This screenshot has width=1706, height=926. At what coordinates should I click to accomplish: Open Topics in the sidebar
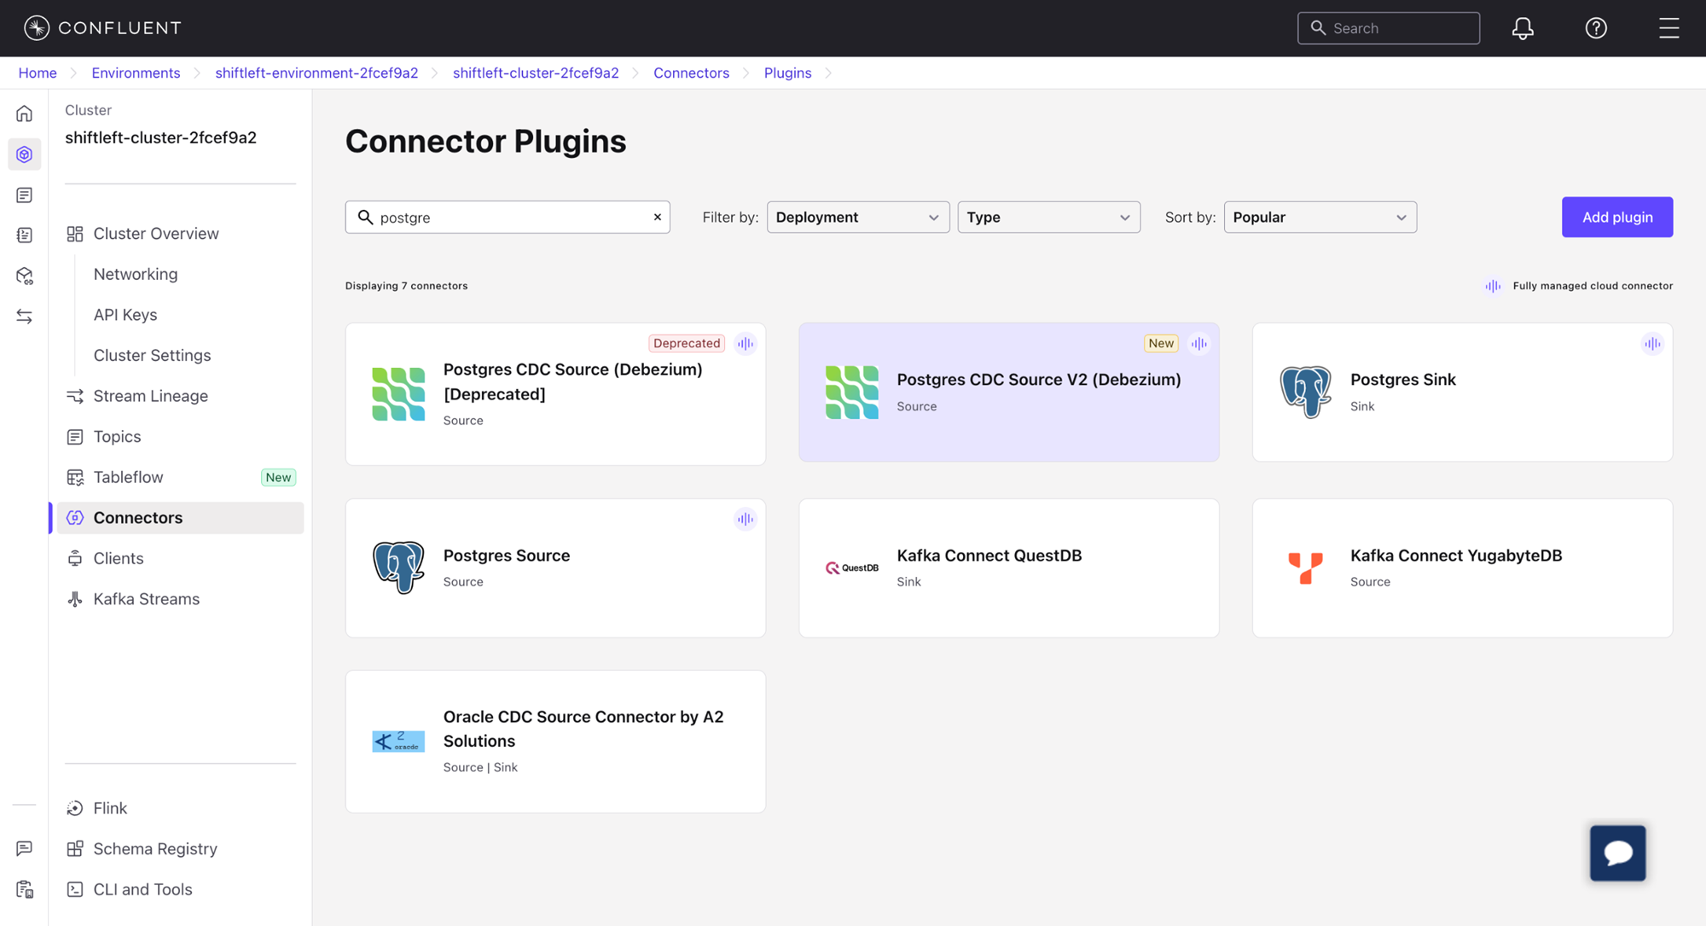pos(117,436)
